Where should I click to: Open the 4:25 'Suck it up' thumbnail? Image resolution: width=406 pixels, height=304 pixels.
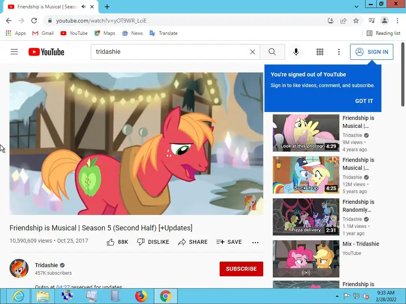(306, 175)
